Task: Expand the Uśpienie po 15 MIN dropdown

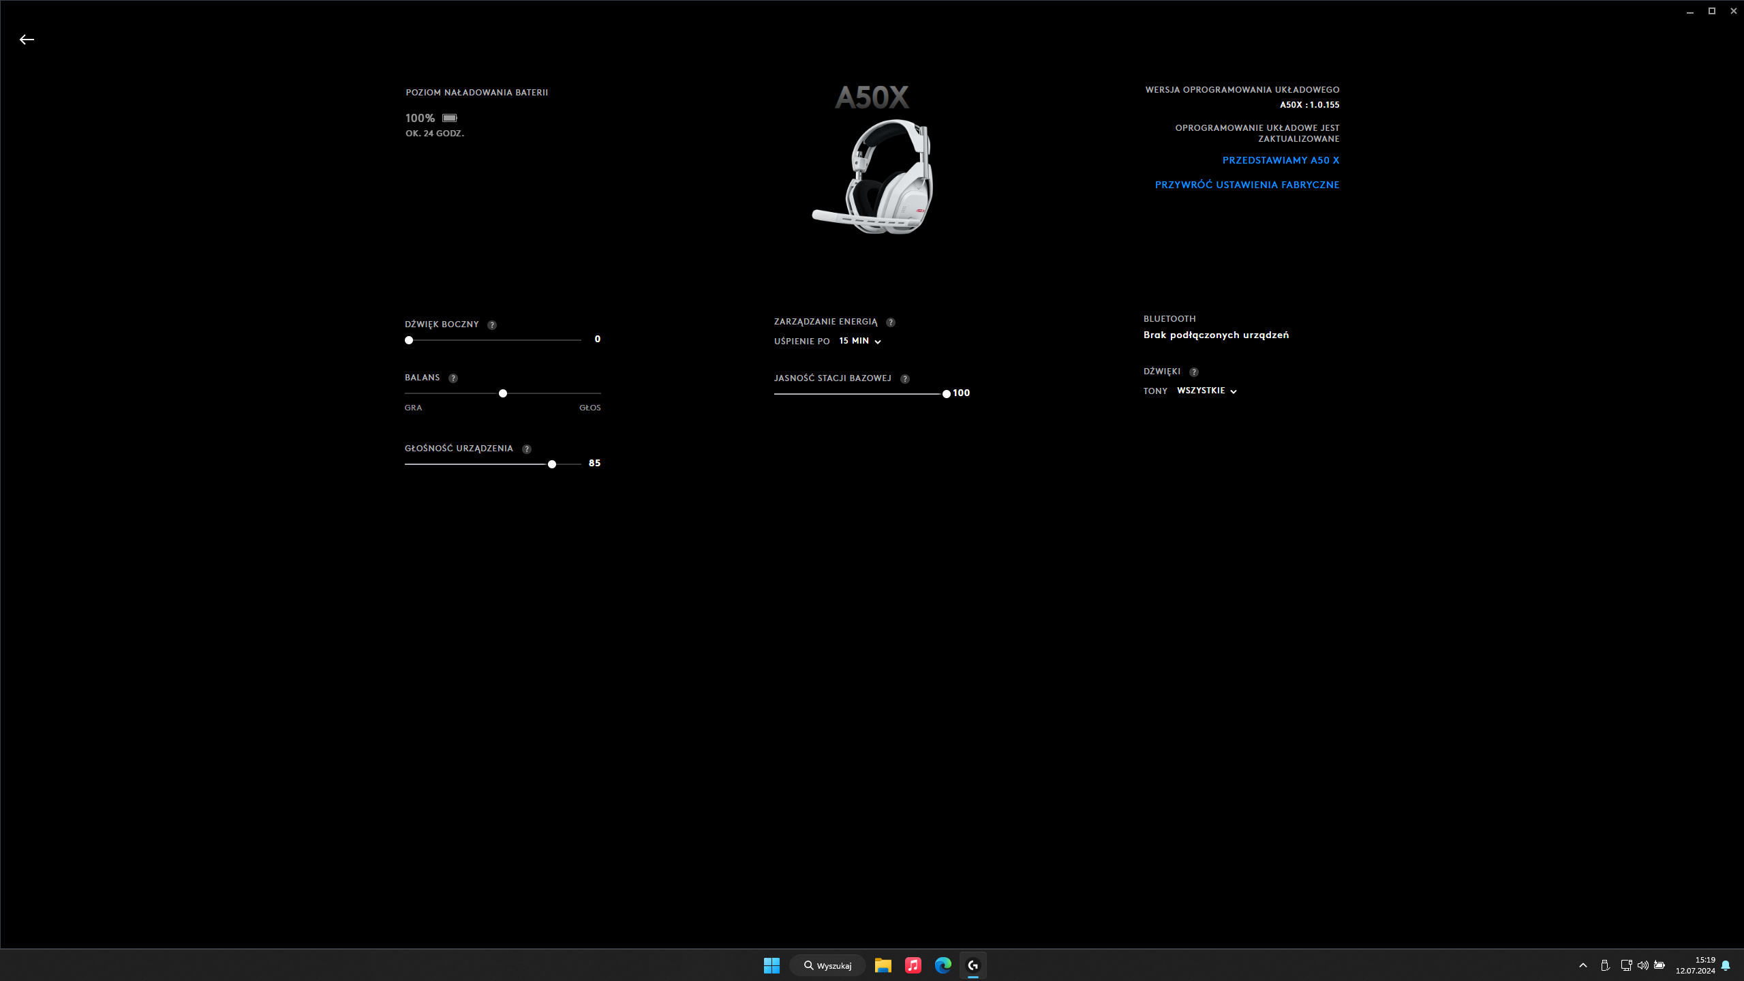Action: tap(860, 341)
